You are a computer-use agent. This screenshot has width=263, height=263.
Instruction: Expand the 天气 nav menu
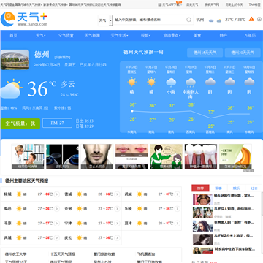pos(41,35)
